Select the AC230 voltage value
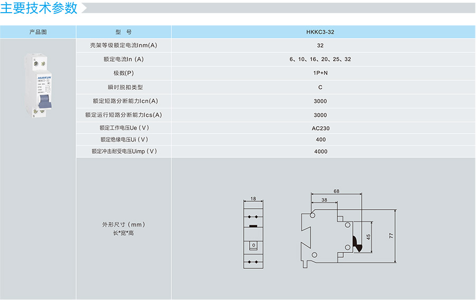This screenshot has width=476, height=300. tap(321, 128)
